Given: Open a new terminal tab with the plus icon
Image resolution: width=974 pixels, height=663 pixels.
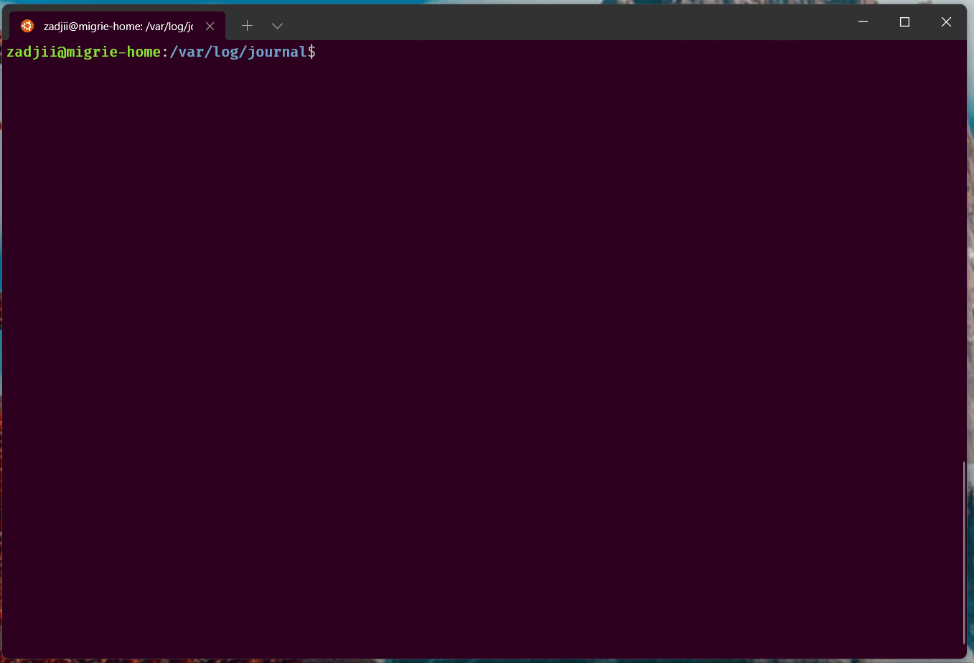Looking at the screenshot, I should point(247,25).
